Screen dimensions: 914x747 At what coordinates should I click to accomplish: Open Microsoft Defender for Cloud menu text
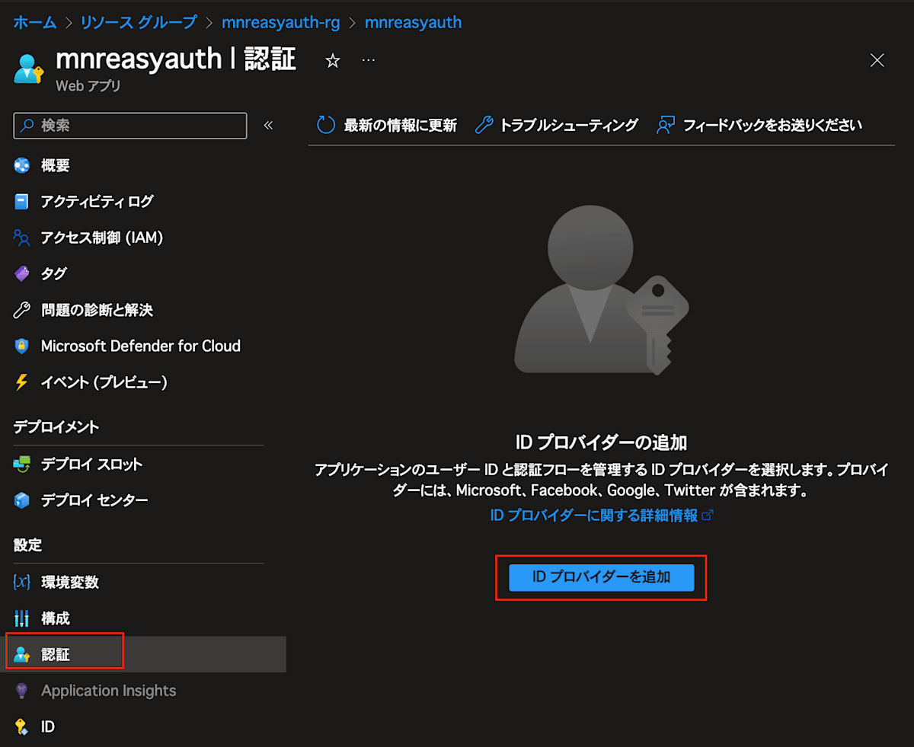pyautogui.click(x=141, y=346)
